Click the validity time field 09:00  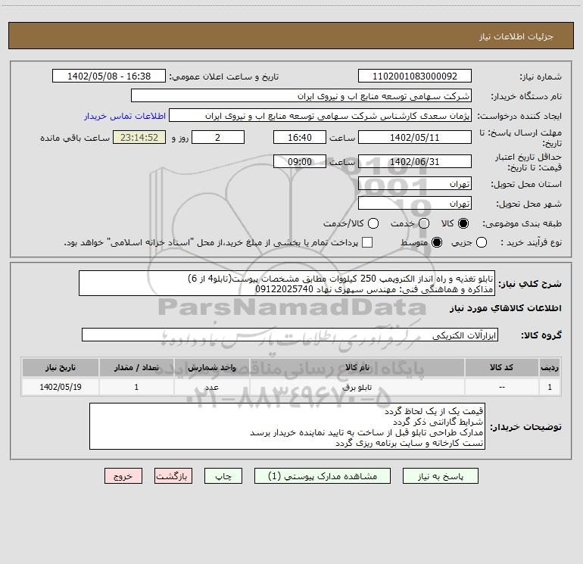point(300,161)
